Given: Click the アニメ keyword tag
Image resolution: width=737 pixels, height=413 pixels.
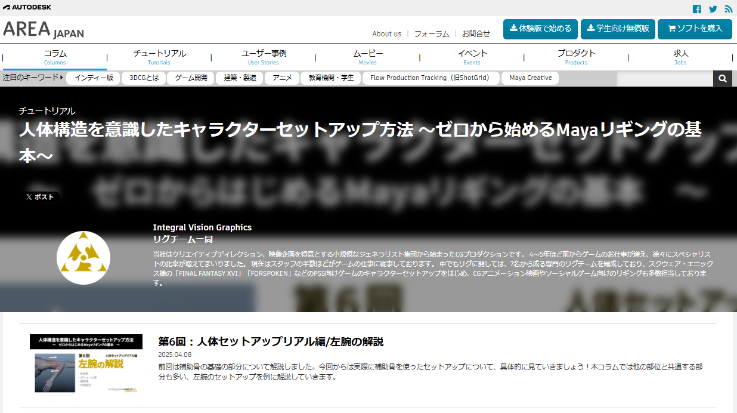Looking at the screenshot, I should 282,78.
